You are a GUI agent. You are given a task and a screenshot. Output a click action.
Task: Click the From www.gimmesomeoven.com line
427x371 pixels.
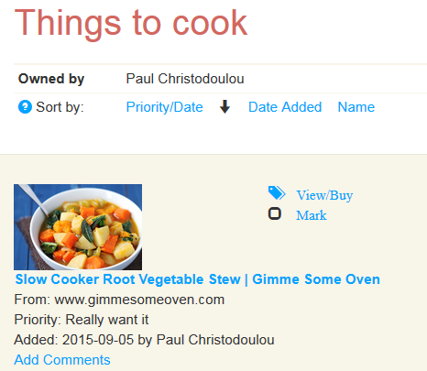coord(119,300)
